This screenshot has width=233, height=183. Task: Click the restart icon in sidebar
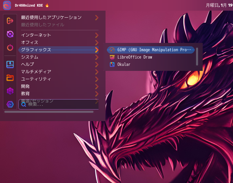click(10, 34)
